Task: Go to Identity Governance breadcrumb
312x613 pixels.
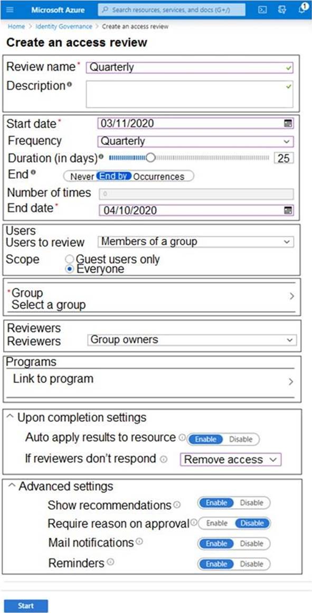Action: tap(64, 26)
